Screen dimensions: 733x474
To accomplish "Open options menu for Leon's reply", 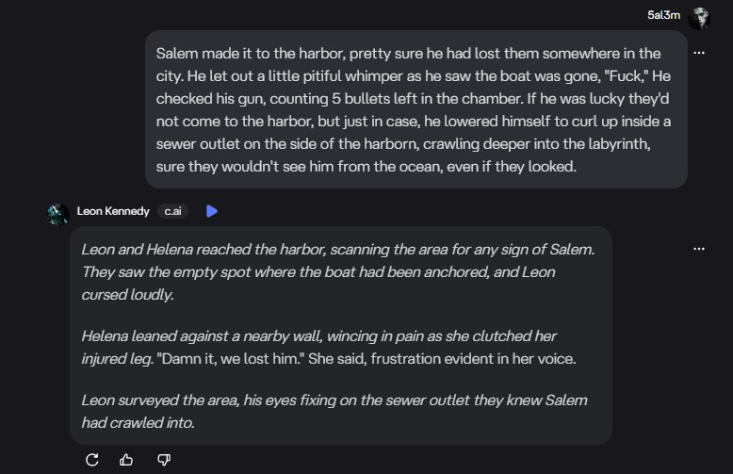I will point(698,249).
